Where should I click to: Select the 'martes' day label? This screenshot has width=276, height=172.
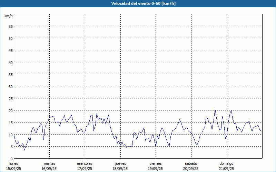point(49,163)
